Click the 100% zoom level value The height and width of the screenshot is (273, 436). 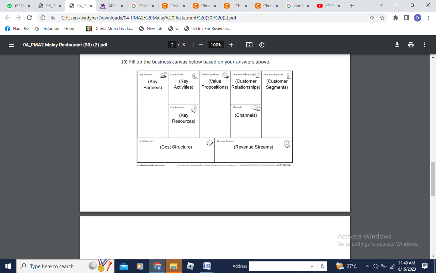(x=216, y=45)
